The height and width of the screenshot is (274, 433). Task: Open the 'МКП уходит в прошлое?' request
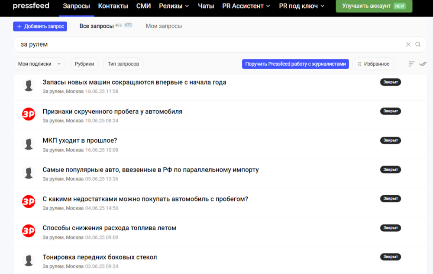[x=80, y=140]
